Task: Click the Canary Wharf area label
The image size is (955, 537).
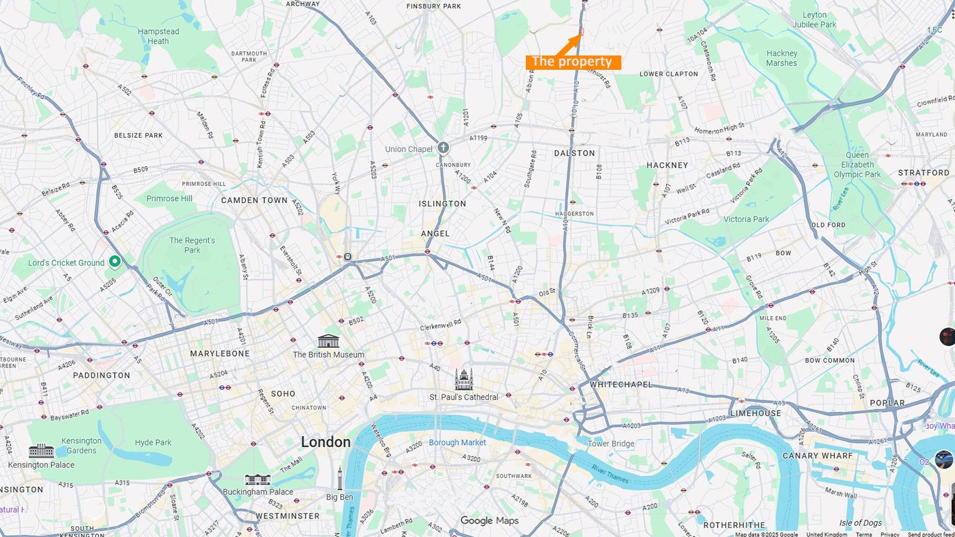Action: tap(818, 455)
